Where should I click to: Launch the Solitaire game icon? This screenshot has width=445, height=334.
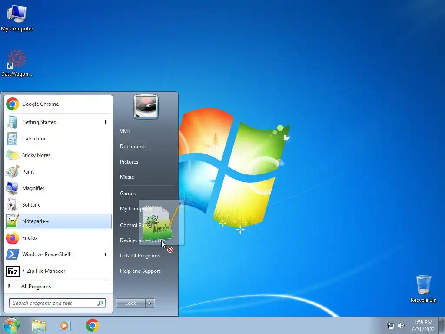click(x=12, y=205)
